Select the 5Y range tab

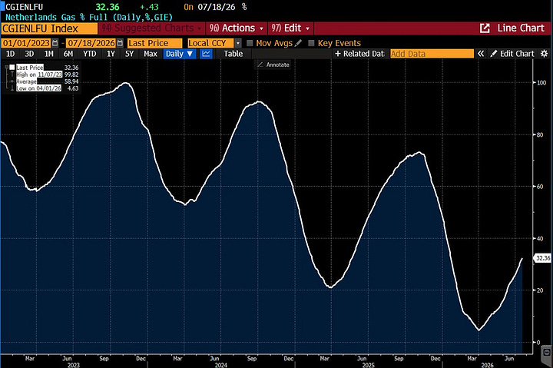[130, 54]
